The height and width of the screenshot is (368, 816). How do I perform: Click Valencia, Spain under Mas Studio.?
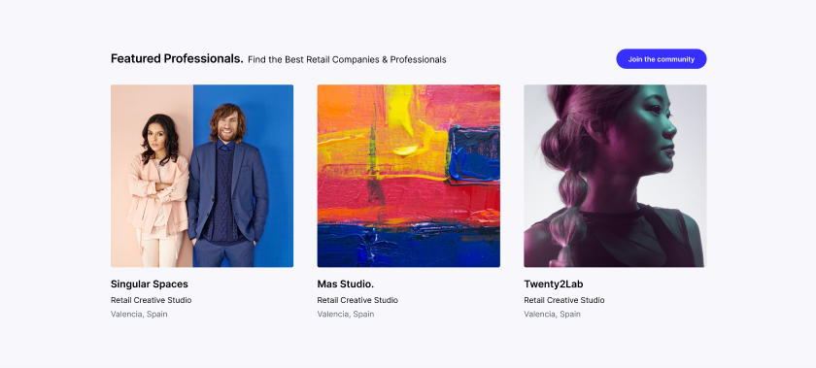coord(346,314)
